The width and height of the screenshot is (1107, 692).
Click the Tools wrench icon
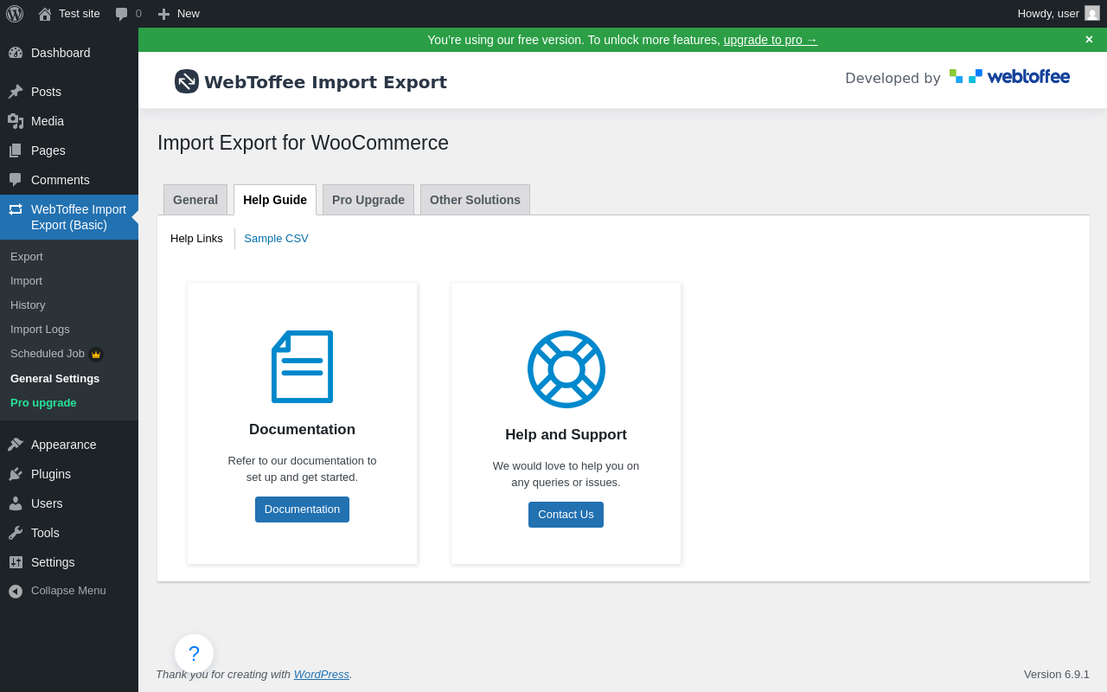coord(16,533)
